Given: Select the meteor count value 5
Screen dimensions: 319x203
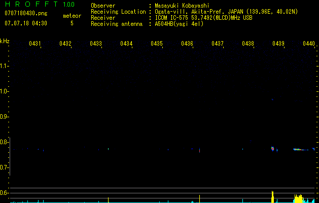Looking at the screenshot, I should tap(72, 23).
